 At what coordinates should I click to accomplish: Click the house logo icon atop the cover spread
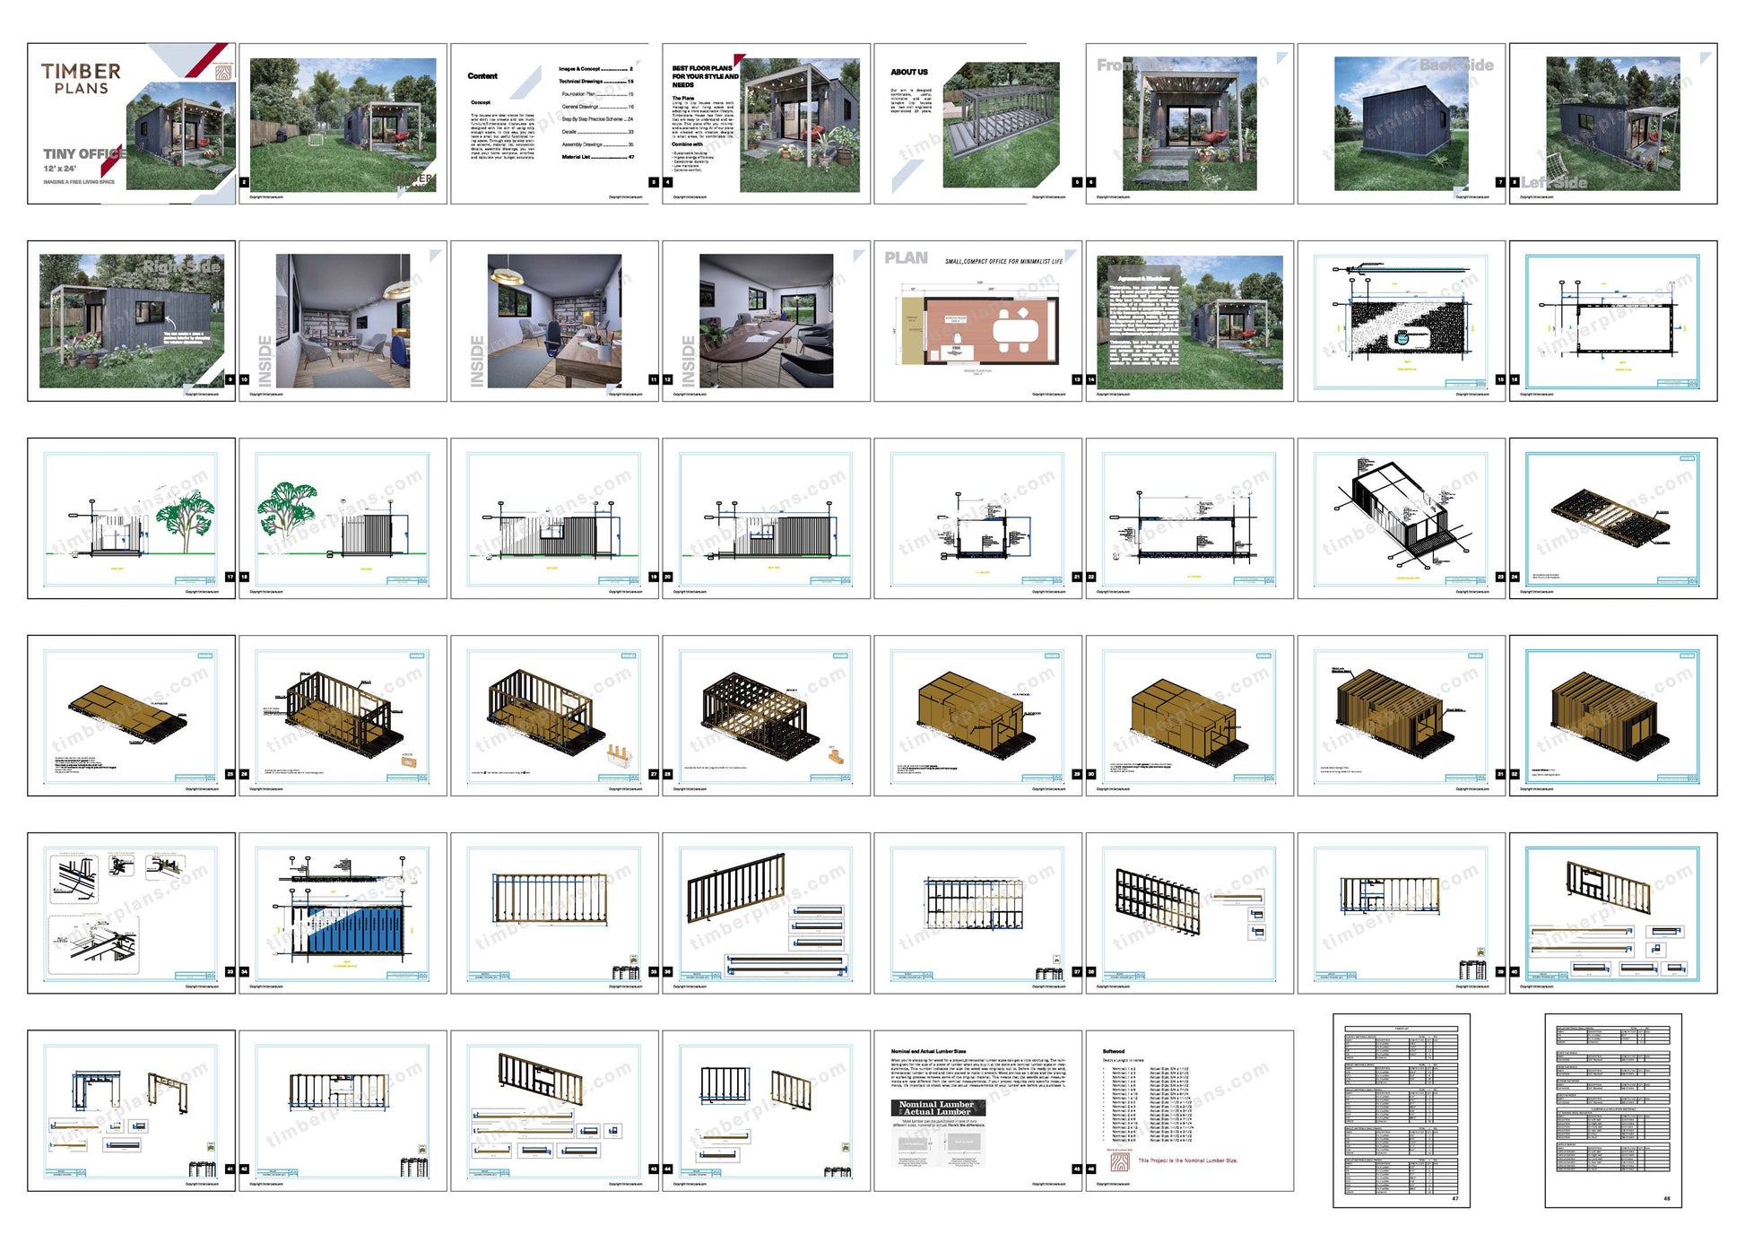click(223, 73)
